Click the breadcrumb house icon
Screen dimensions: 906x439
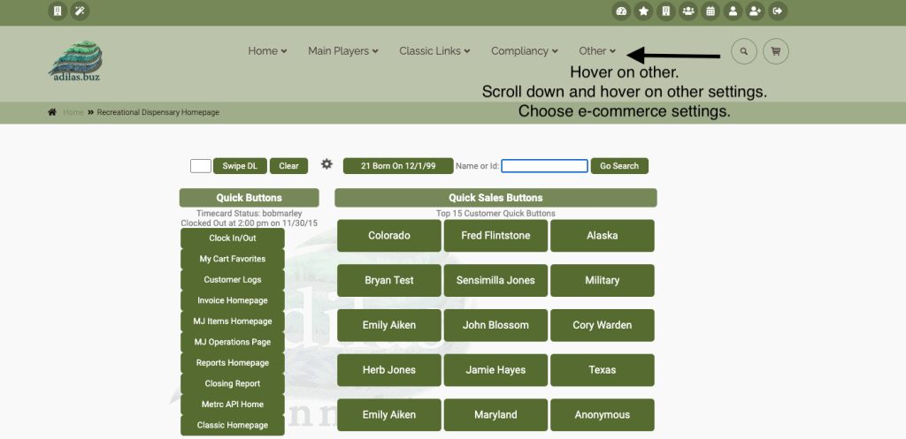point(52,112)
